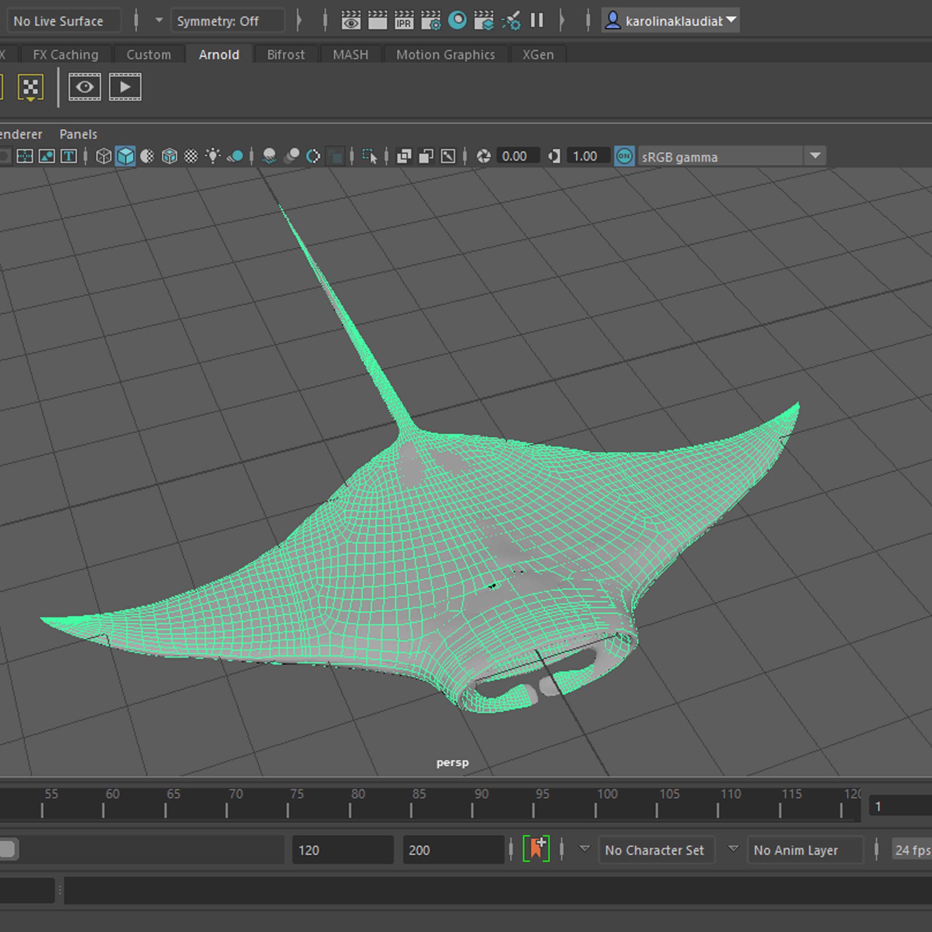932x932 pixels.
Task: Click the orange bookmark icon
Action: (536, 849)
